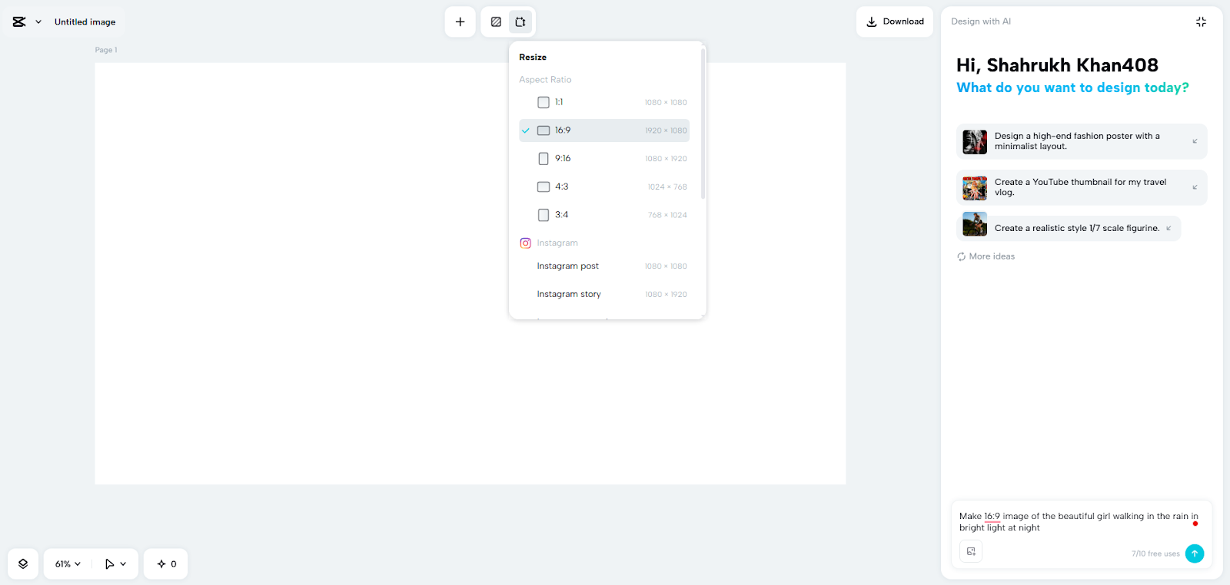The width and height of the screenshot is (1230, 585).
Task: Open the pointer tool dropdown
Action: (x=115, y=564)
